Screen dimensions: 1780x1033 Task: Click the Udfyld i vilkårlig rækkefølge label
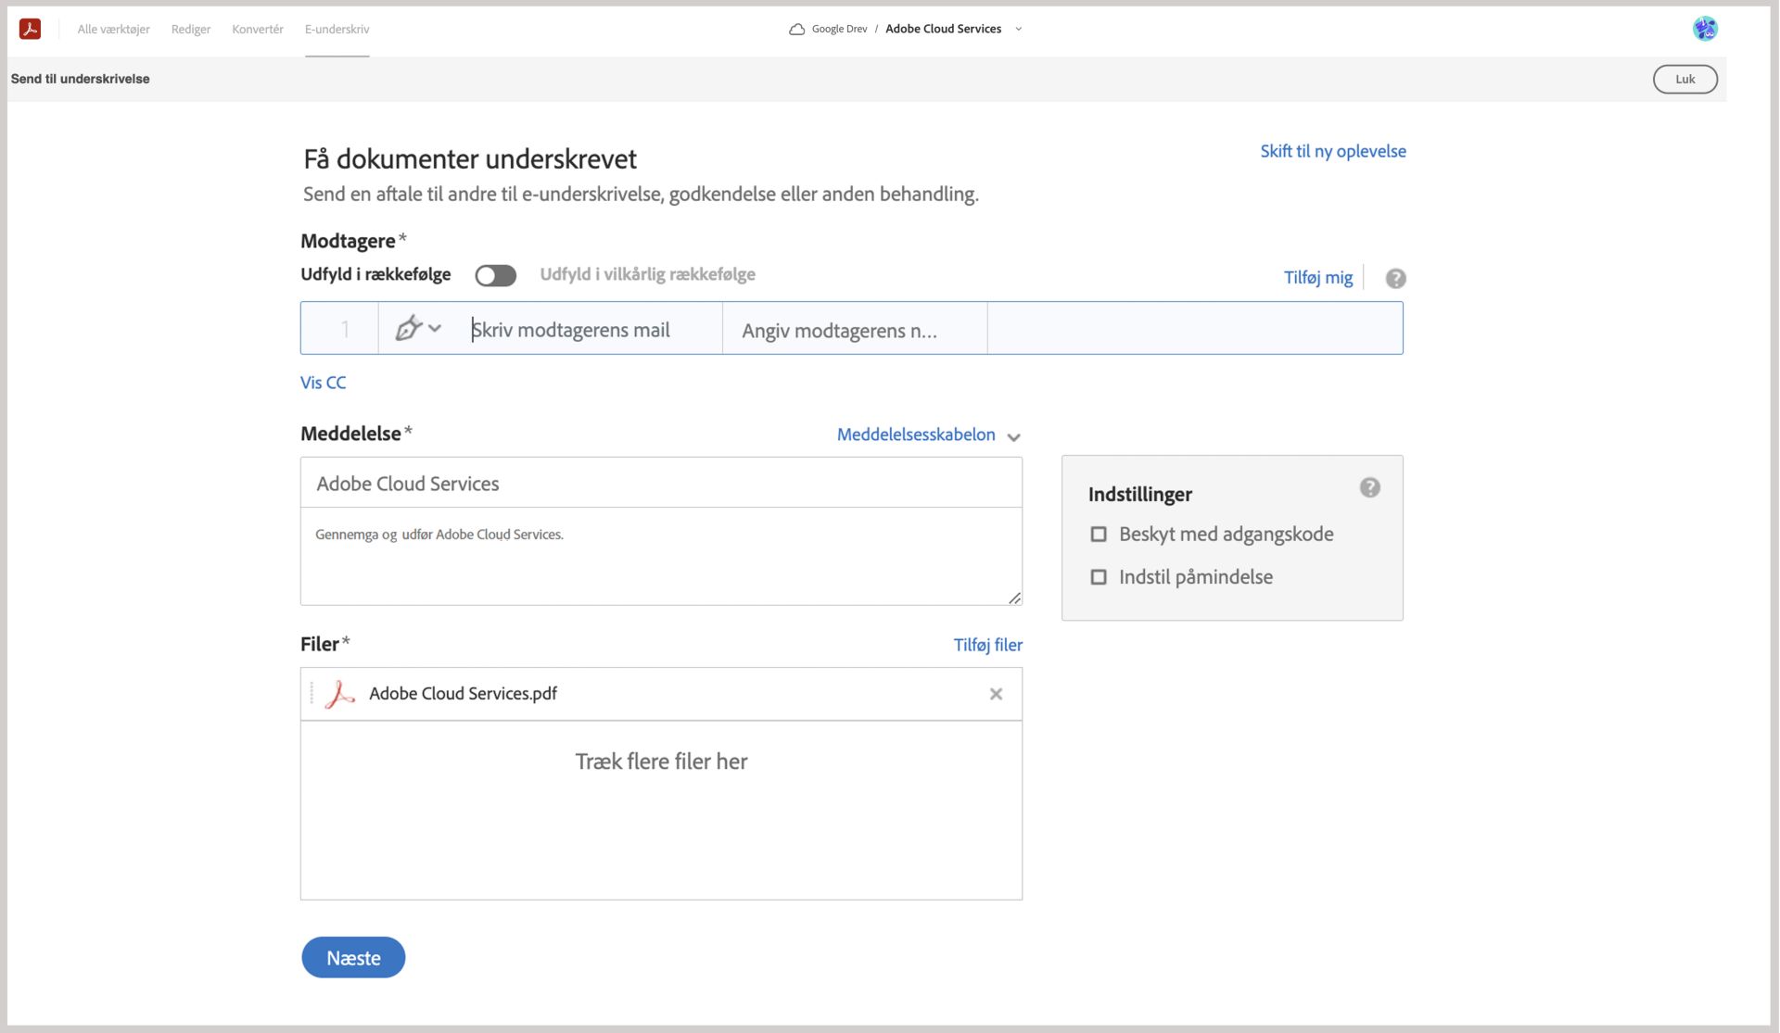[x=647, y=274]
